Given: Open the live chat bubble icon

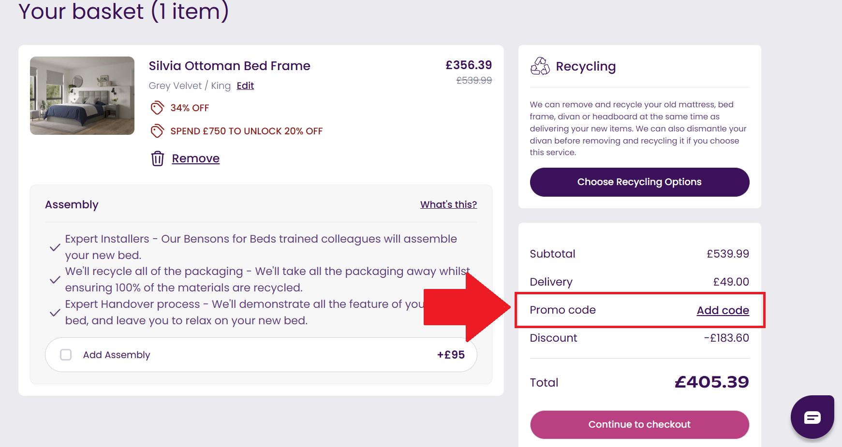Looking at the screenshot, I should pos(812,417).
